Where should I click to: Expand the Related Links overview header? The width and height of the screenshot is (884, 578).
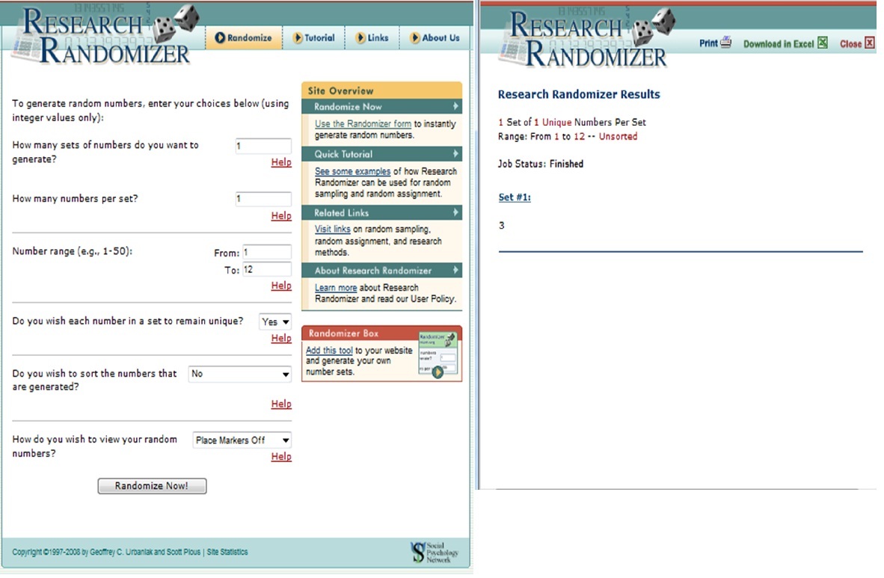381,212
